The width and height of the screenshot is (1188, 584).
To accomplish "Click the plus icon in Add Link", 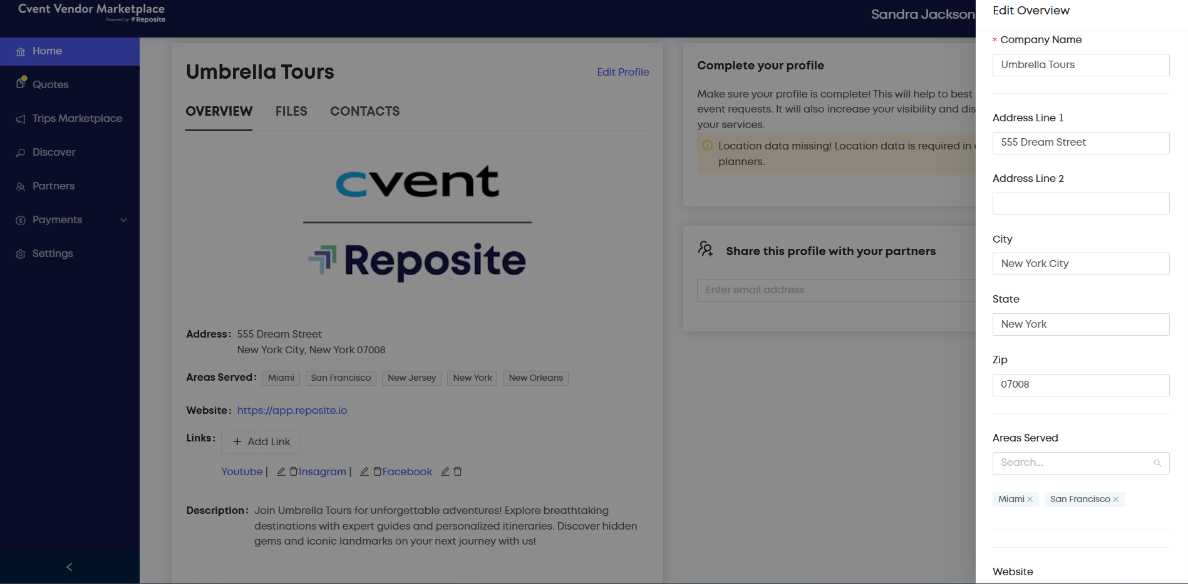I will point(237,441).
